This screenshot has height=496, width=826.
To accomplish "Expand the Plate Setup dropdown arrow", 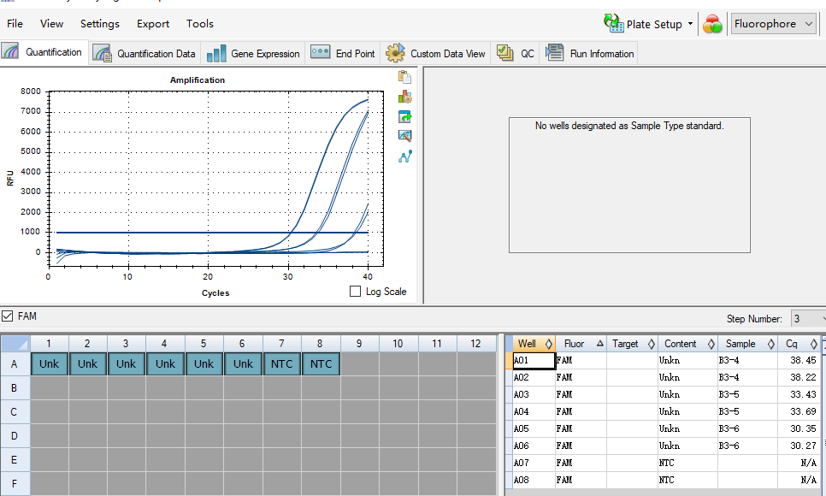I will [690, 24].
